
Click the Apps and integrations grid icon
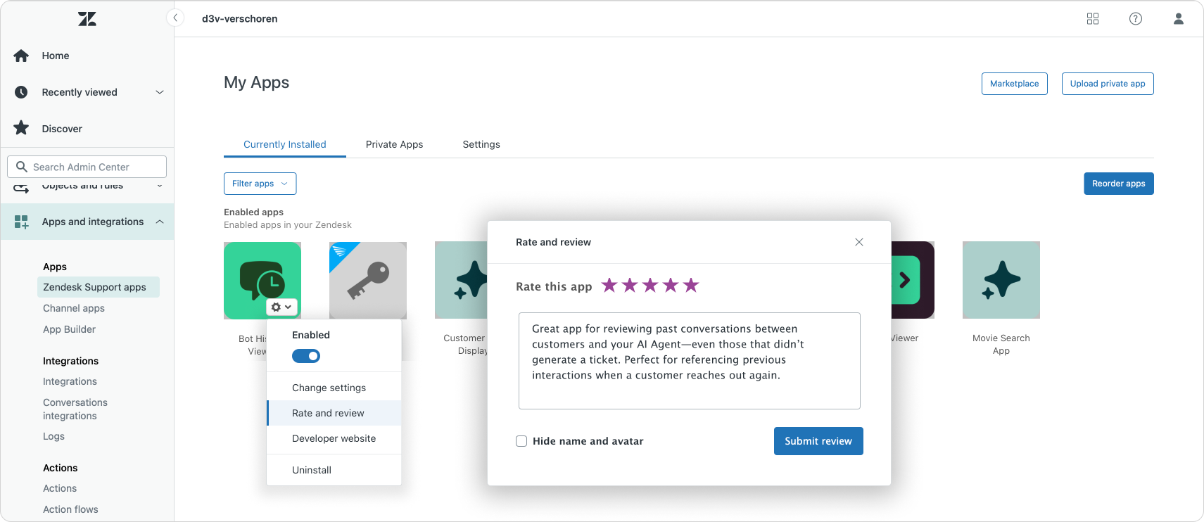21,222
